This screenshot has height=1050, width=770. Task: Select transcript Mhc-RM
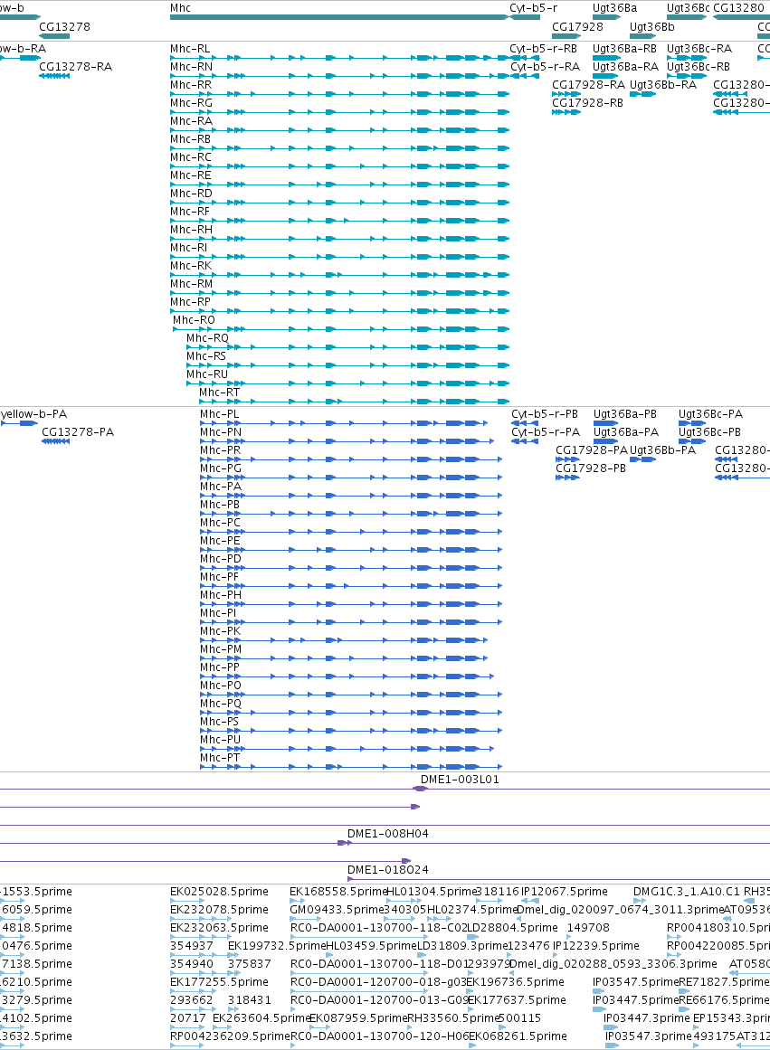191,284
